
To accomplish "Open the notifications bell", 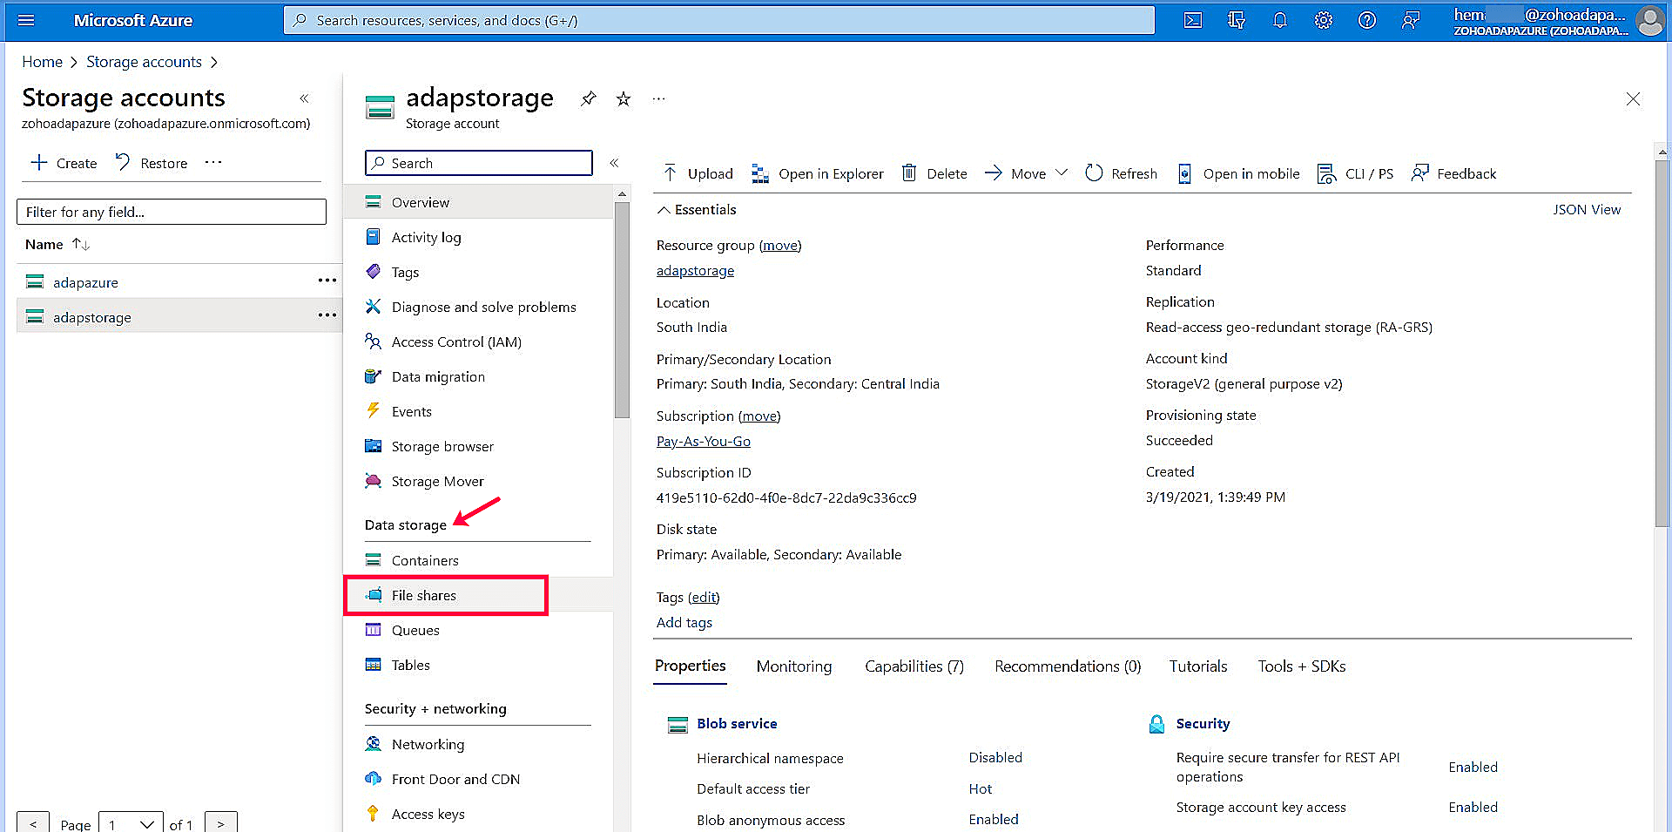I will point(1279,20).
